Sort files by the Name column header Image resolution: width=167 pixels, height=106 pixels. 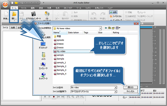click(60, 33)
